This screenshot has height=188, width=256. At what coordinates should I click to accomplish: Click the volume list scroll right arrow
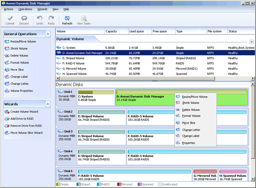pyautogui.click(x=253, y=79)
